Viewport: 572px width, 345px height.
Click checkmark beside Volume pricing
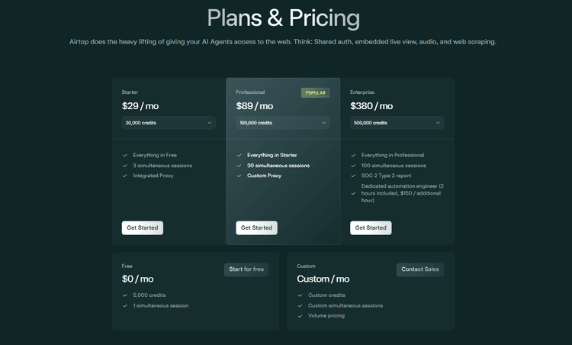[x=300, y=316]
